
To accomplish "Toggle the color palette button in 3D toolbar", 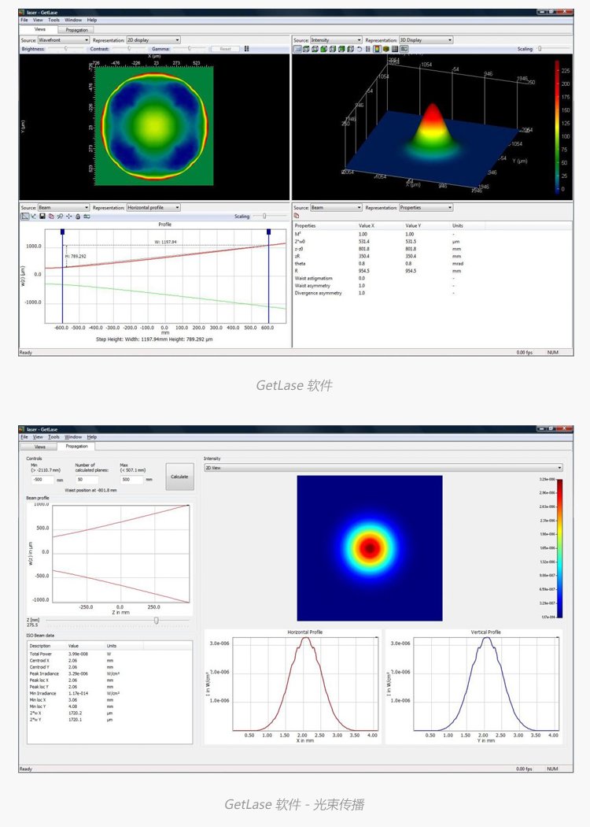I will point(377,49).
